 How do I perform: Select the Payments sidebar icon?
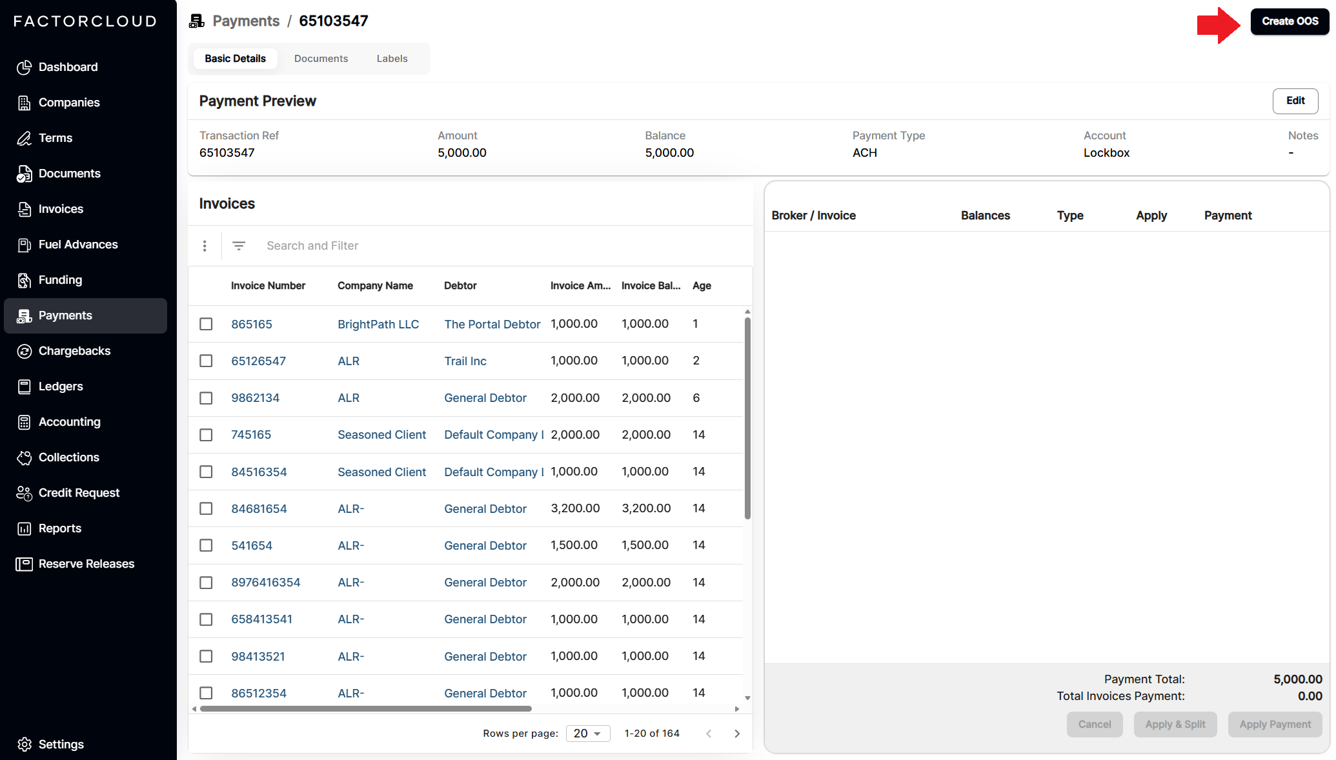(x=24, y=315)
